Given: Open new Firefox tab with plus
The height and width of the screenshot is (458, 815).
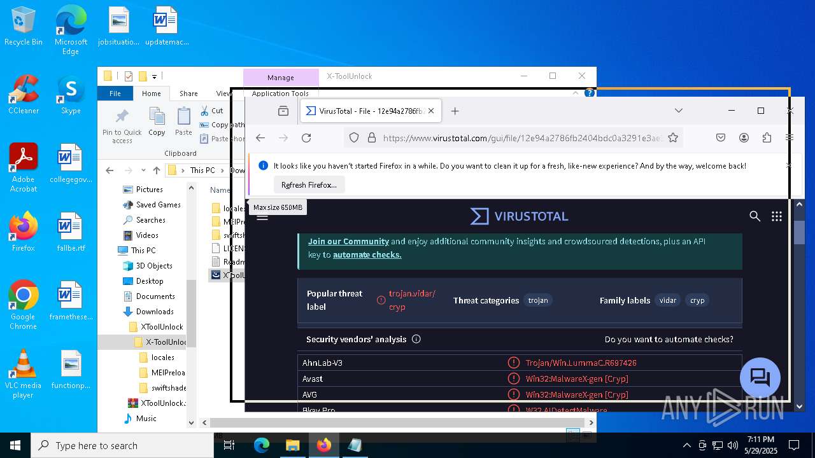Looking at the screenshot, I should click(455, 111).
